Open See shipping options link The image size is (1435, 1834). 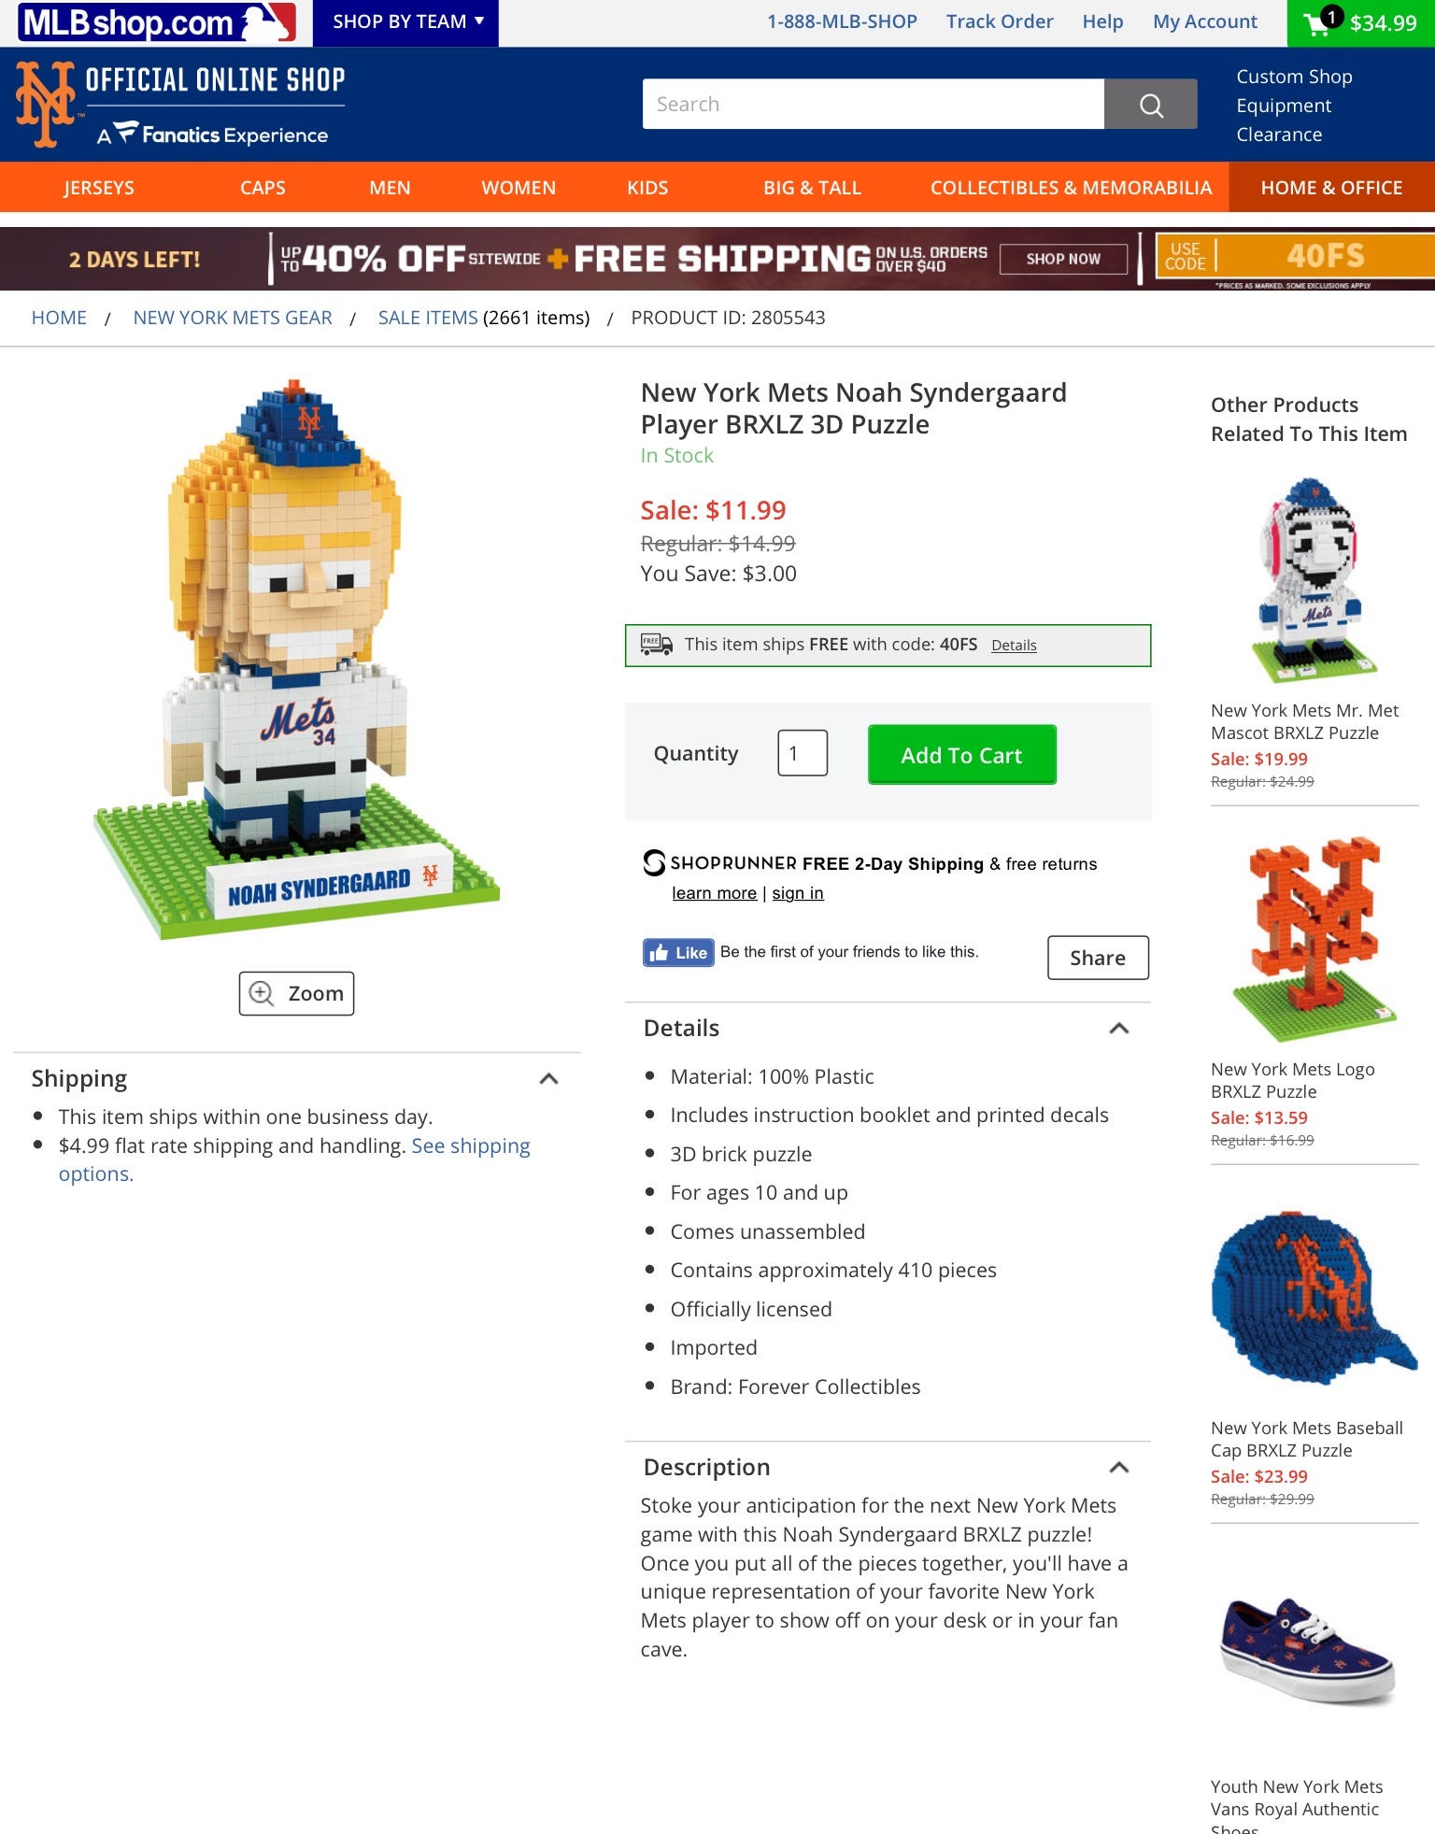(x=294, y=1159)
